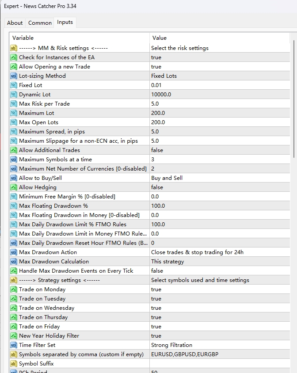Click Select symbols used and time settings text
Viewport: 297px width, 373px height.
[x=200, y=280]
